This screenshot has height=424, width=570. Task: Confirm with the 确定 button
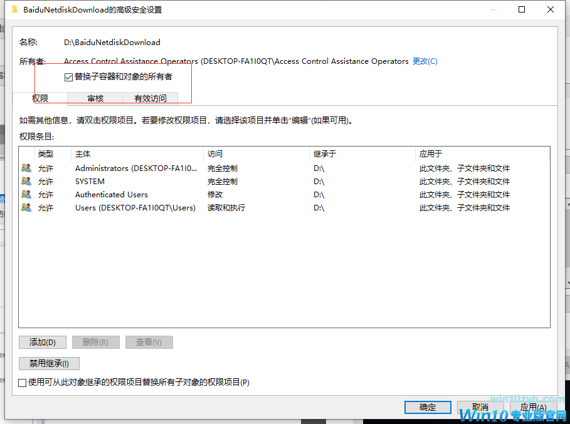[428, 407]
